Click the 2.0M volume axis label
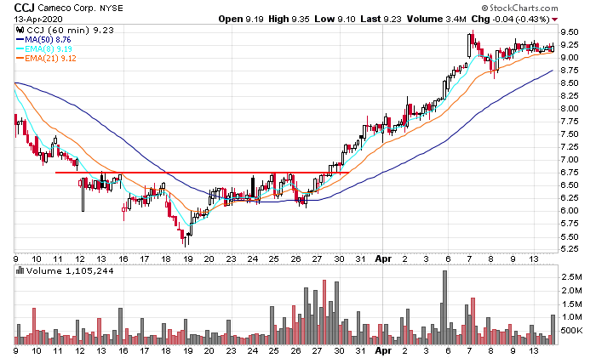Screen dimensions: 596x358 pyautogui.click(x=571, y=291)
